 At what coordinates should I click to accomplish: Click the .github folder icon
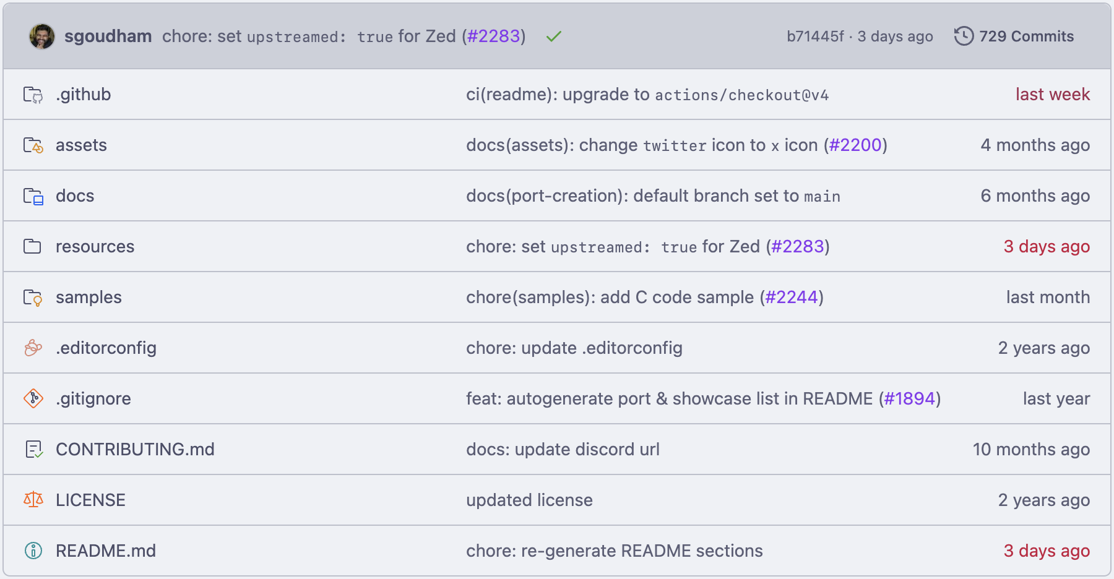(33, 95)
